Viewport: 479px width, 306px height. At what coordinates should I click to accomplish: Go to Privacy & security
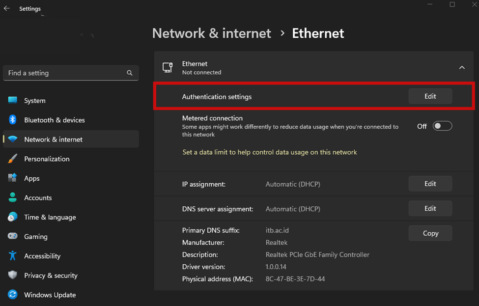point(51,276)
